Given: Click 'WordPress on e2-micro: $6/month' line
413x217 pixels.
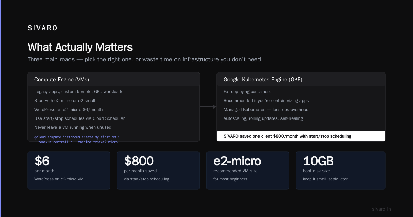Looking at the screenshot, I should tap(68, 110).
